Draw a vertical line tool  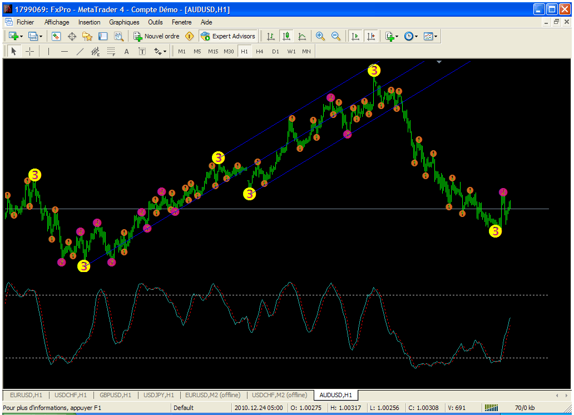[x=48, y=51]
